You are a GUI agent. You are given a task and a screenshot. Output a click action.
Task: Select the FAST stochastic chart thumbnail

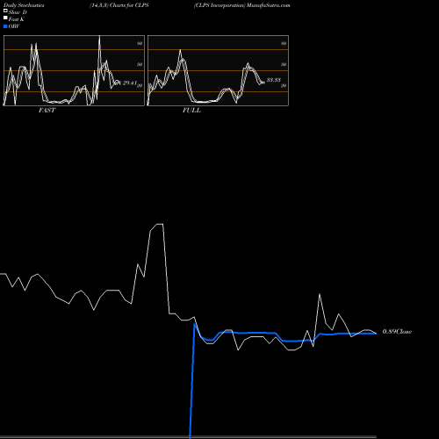74,70
